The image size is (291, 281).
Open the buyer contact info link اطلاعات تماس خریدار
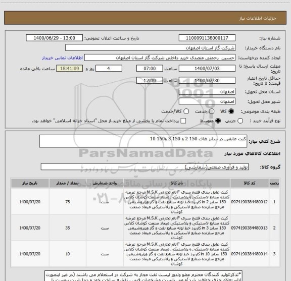pos(62,58)
